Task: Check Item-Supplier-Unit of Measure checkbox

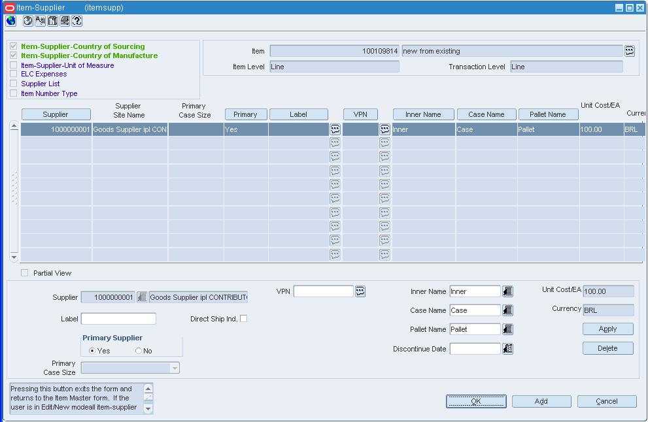Action: click(13, 65)
